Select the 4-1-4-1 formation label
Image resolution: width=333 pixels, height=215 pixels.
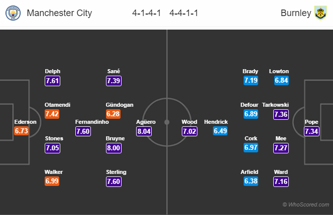pos(146,14)
